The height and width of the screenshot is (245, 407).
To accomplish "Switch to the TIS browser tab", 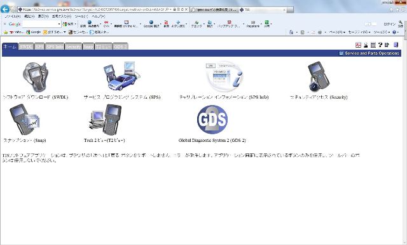I will coord(263,10).
